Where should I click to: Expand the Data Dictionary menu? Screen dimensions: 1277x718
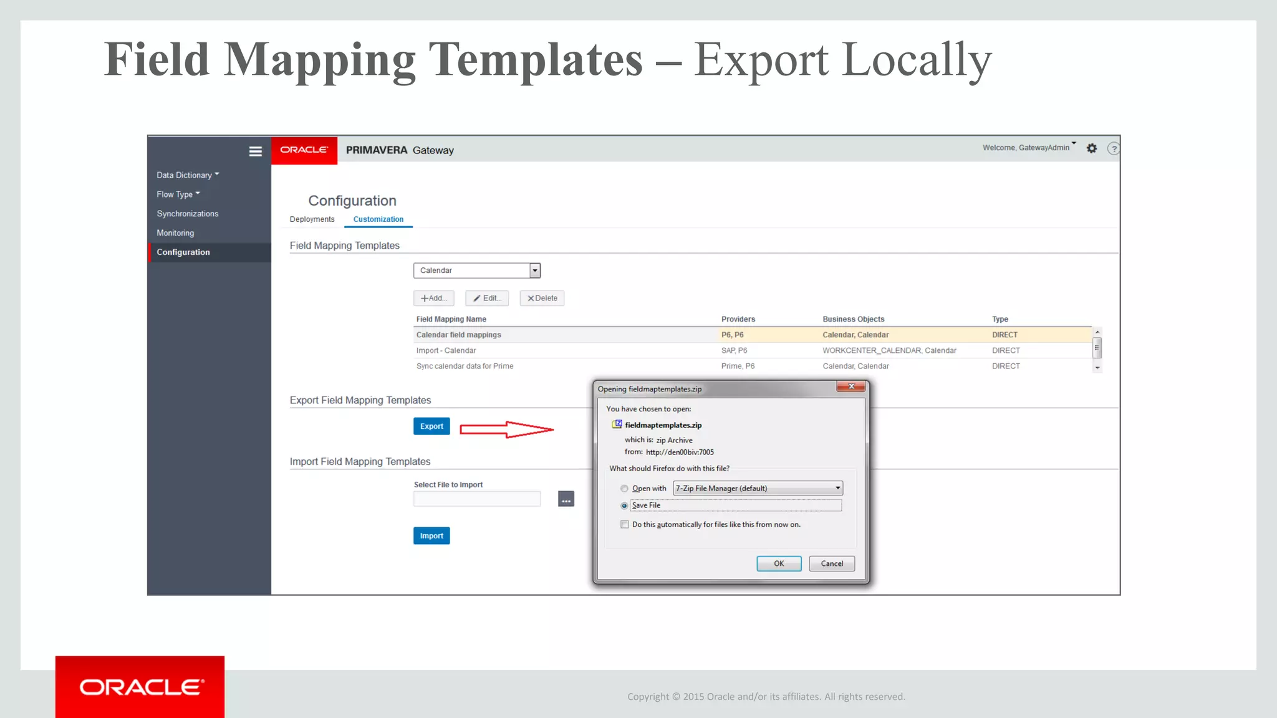coord(188,175)
